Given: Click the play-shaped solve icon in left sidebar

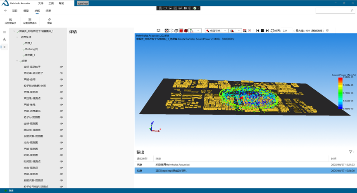Looking at the screenshot, I should click(5, 47).
